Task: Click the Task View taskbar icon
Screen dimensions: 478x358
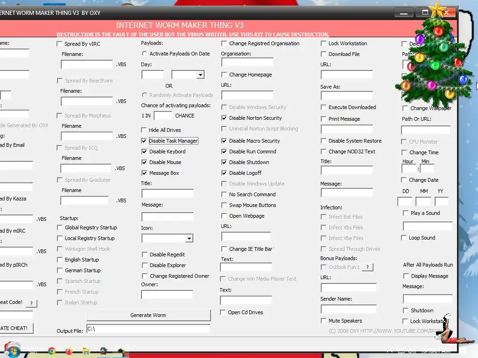Action: coord(34,351)
